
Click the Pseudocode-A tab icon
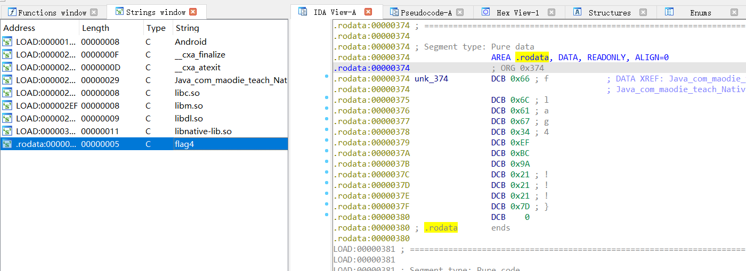(x=394, y=12)
